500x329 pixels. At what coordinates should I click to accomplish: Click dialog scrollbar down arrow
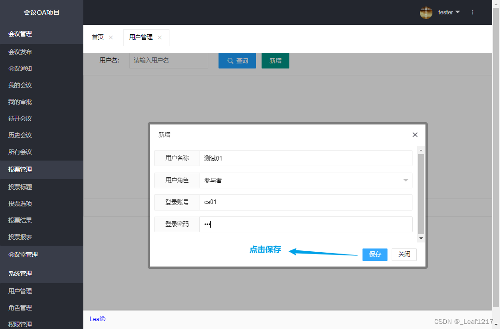pos(421,238)
